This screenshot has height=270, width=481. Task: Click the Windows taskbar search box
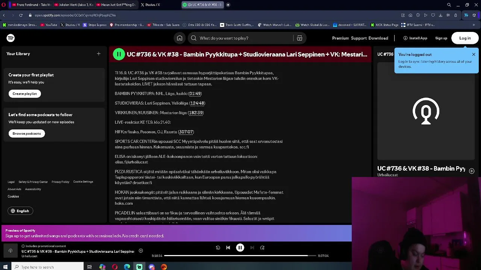48,267
